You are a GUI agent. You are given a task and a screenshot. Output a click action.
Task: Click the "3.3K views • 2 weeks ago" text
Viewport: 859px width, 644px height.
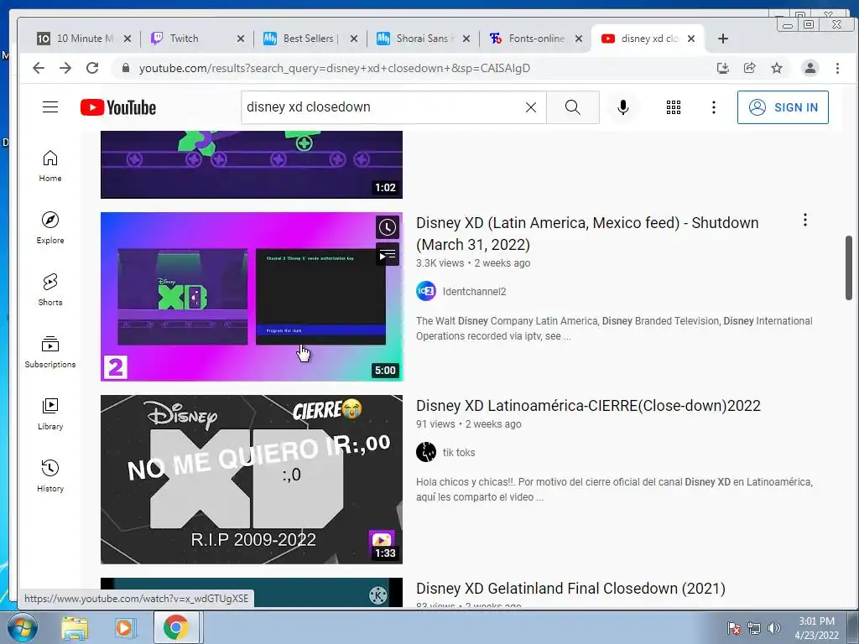pos(473,262)
